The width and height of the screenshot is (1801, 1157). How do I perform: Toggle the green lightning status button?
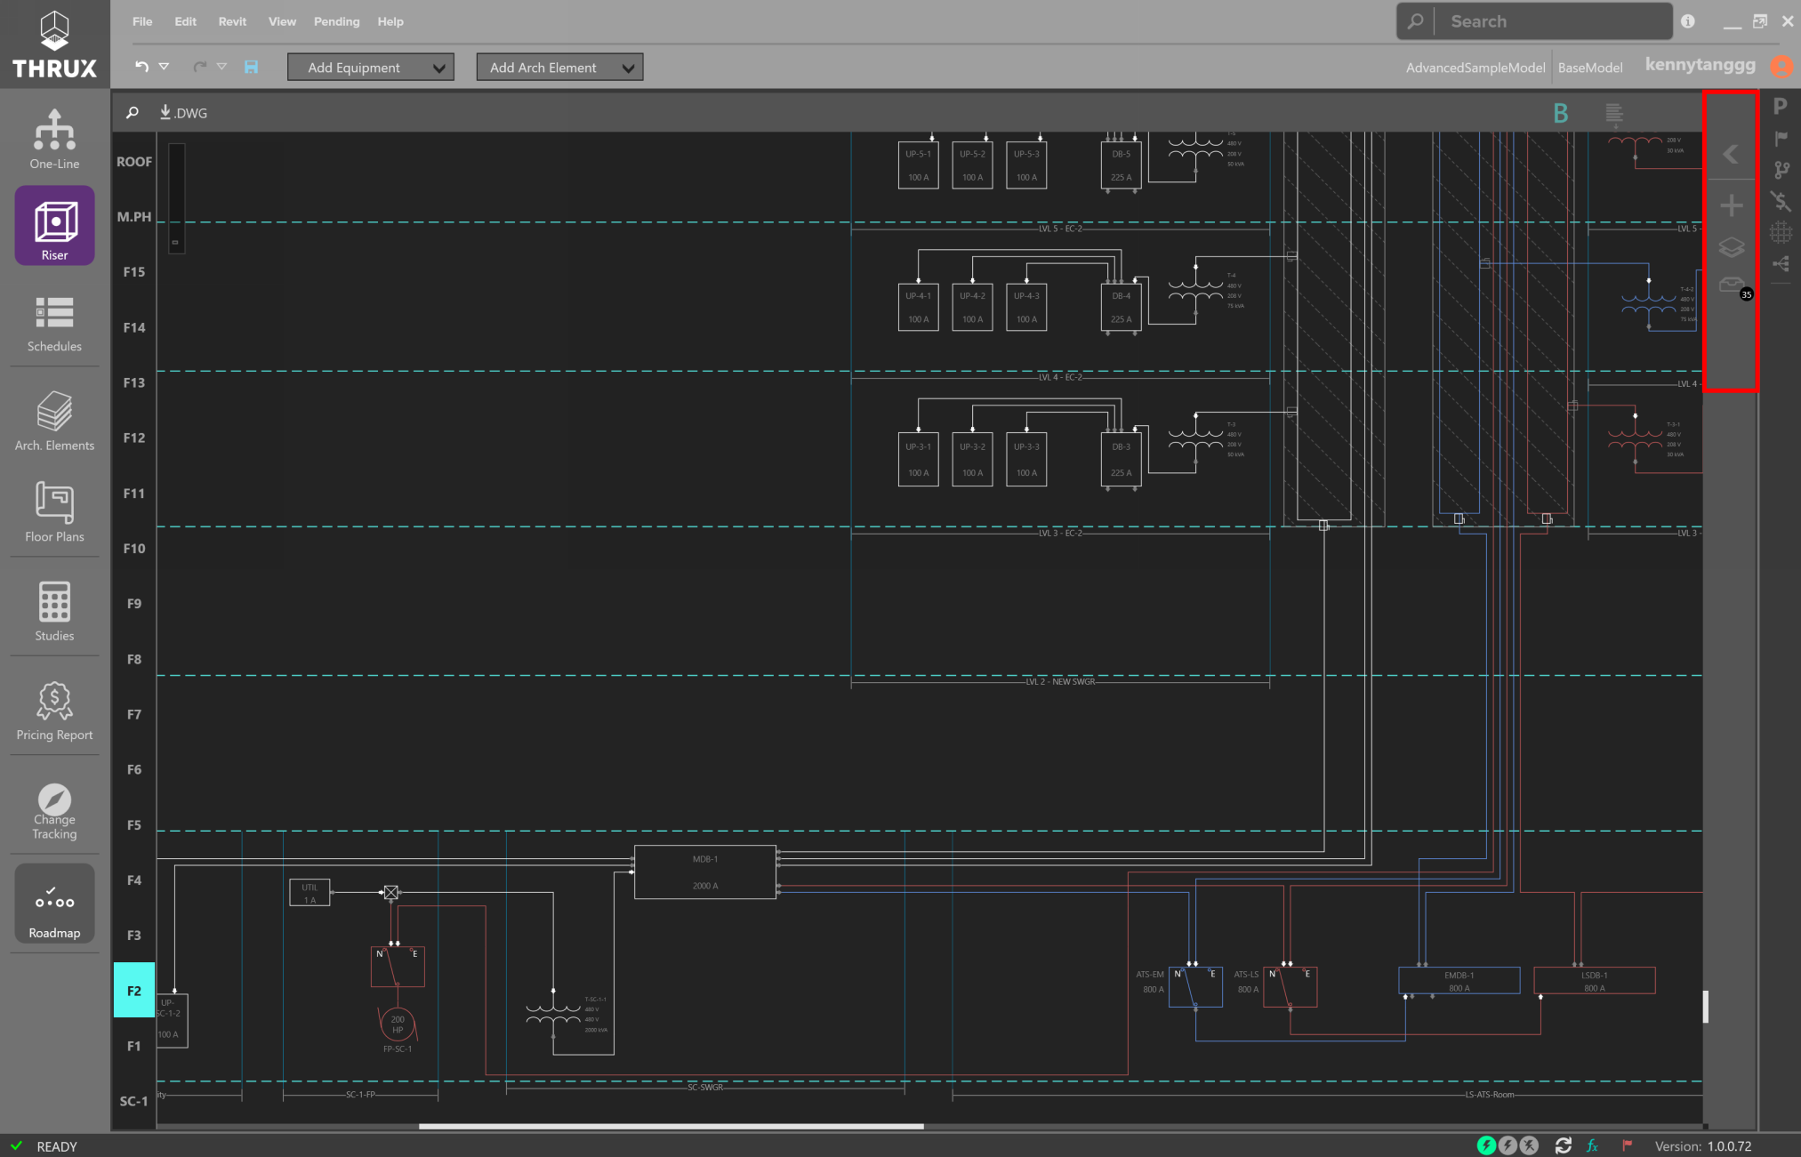(x=1486, y=1145)
